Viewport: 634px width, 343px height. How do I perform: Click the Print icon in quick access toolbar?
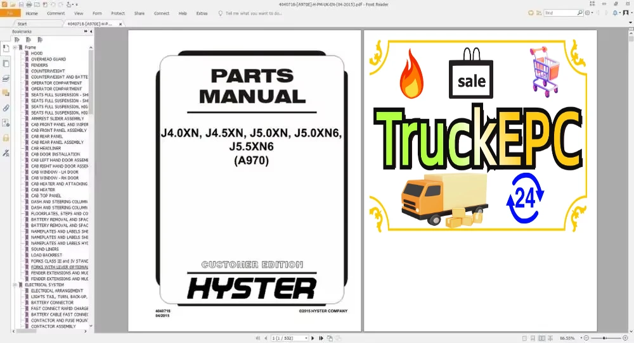(29, 4)
